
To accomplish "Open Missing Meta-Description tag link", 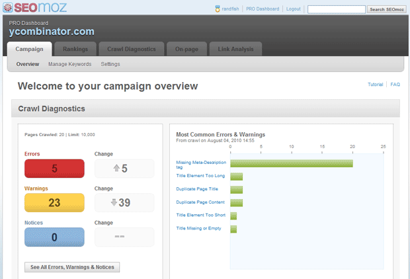I will pyautogui.click(x=201, y=165).
